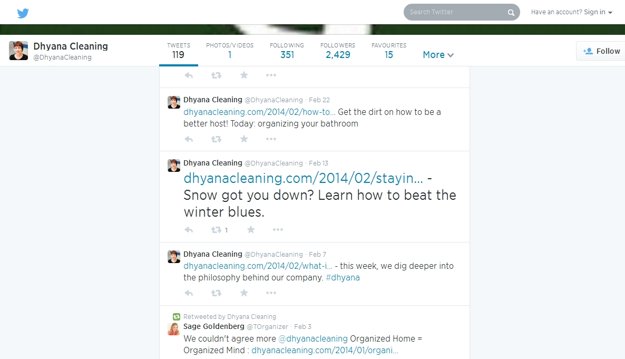Viewport: 625px width, 359px height.
Task: Click the search magnifier icon
Action: (511, 13)
